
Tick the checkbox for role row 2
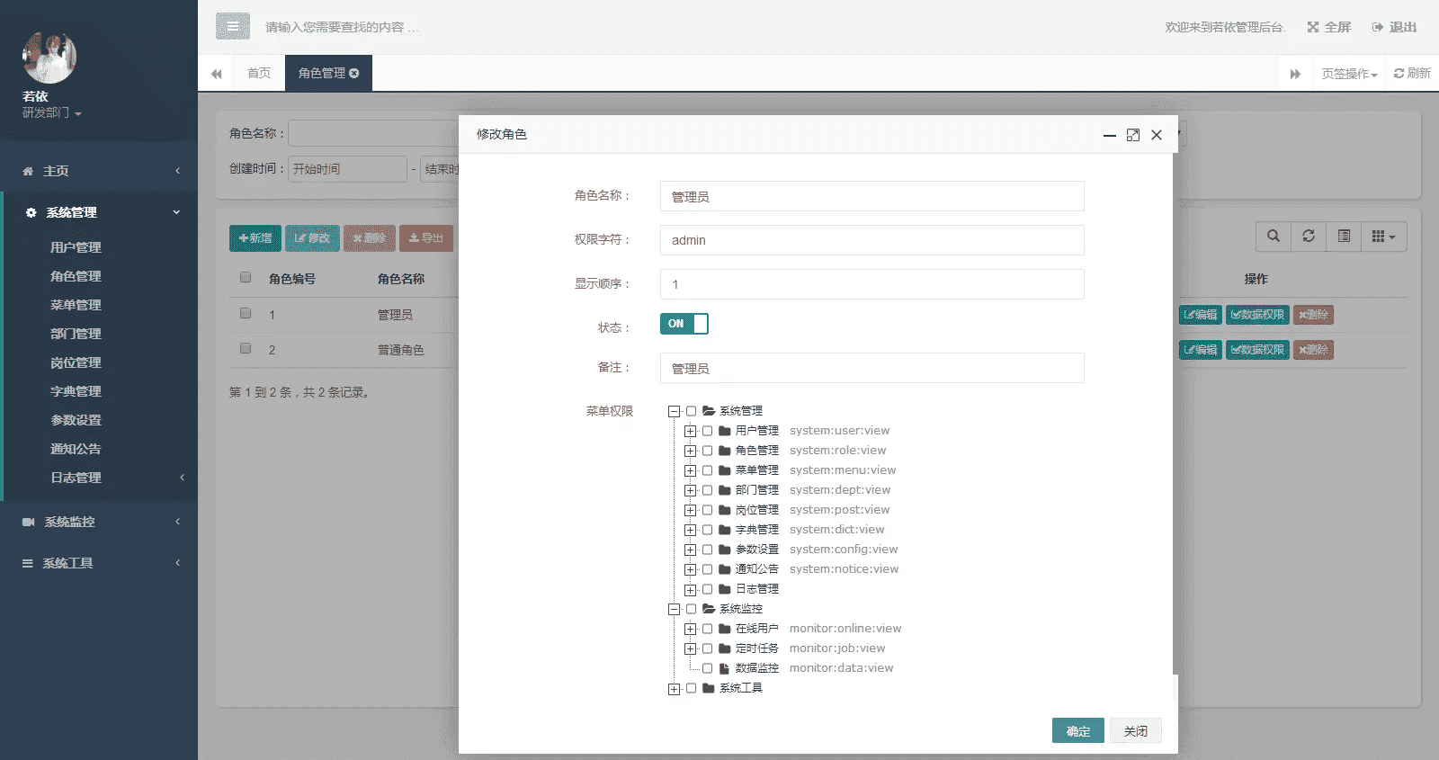tap(246, 348)
